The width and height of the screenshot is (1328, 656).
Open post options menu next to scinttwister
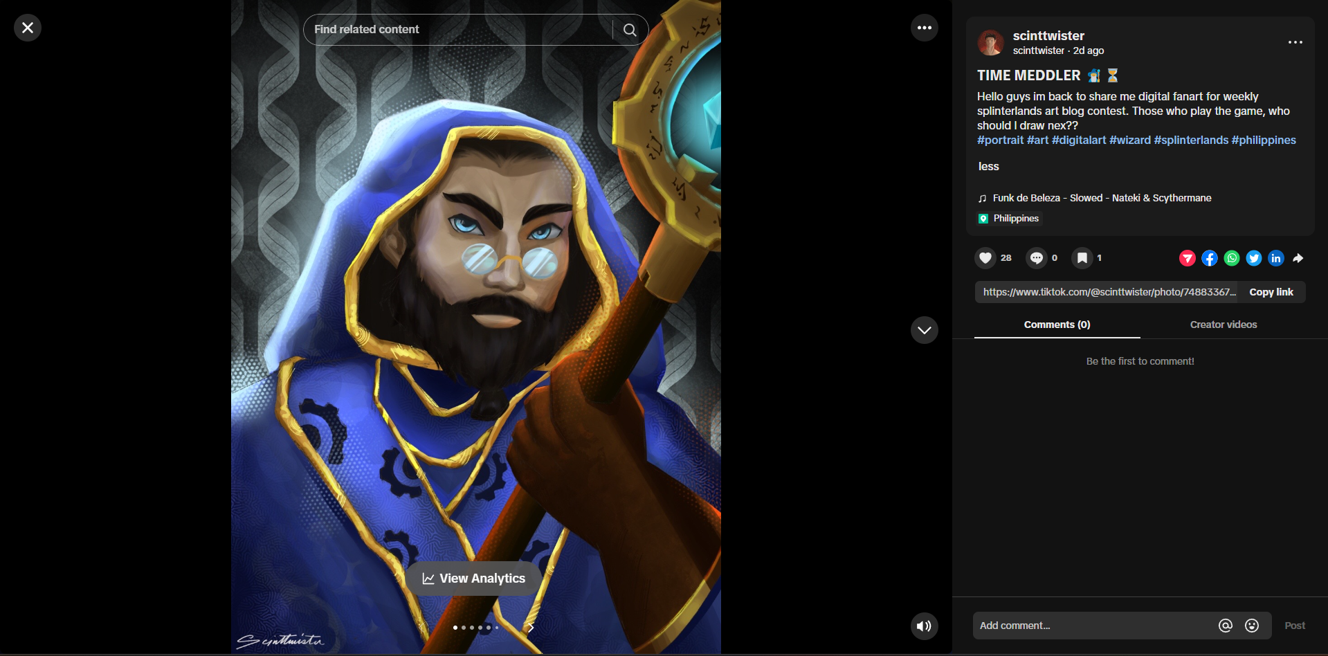1295,42
